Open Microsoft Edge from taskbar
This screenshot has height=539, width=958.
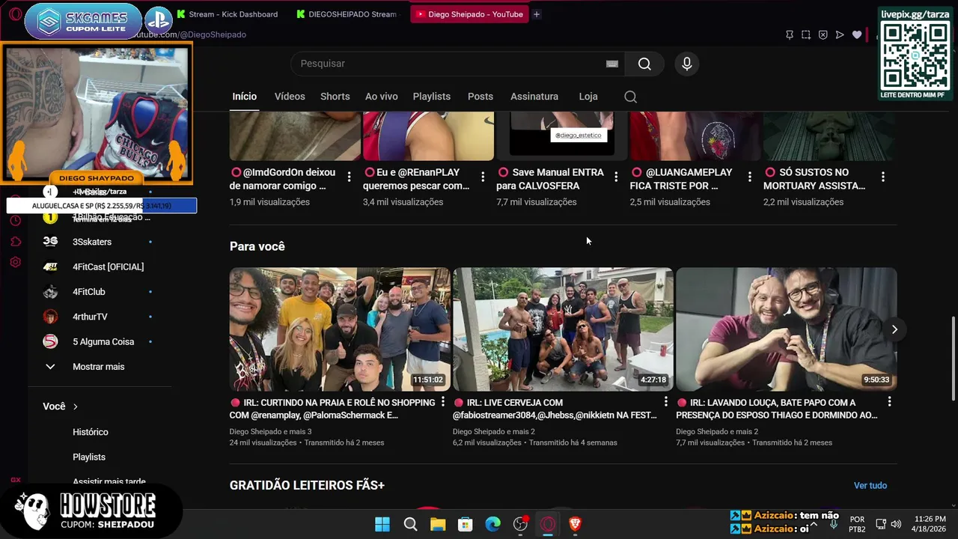coord(492,524)
